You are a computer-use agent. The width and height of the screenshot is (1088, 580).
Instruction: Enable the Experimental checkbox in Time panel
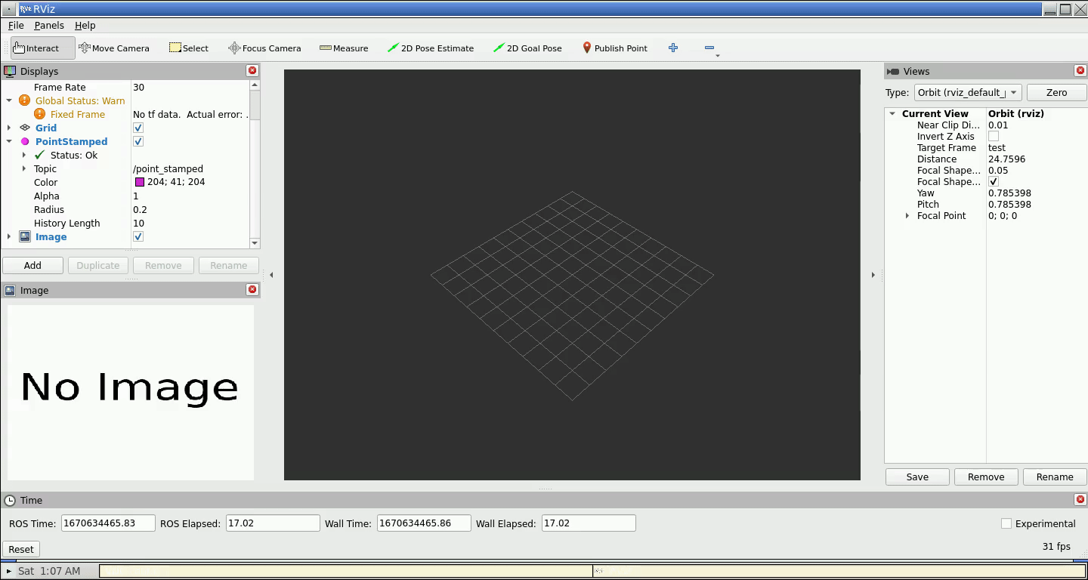click(x=1006, y=523)
